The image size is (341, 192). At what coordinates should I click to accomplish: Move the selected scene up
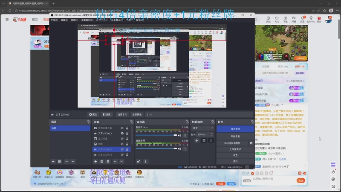coord(66,161)
